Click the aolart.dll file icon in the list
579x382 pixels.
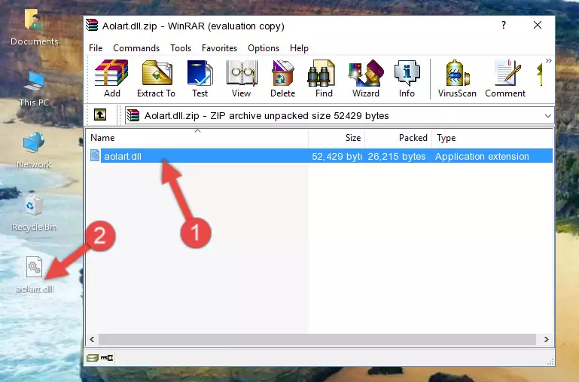(95, 155)
